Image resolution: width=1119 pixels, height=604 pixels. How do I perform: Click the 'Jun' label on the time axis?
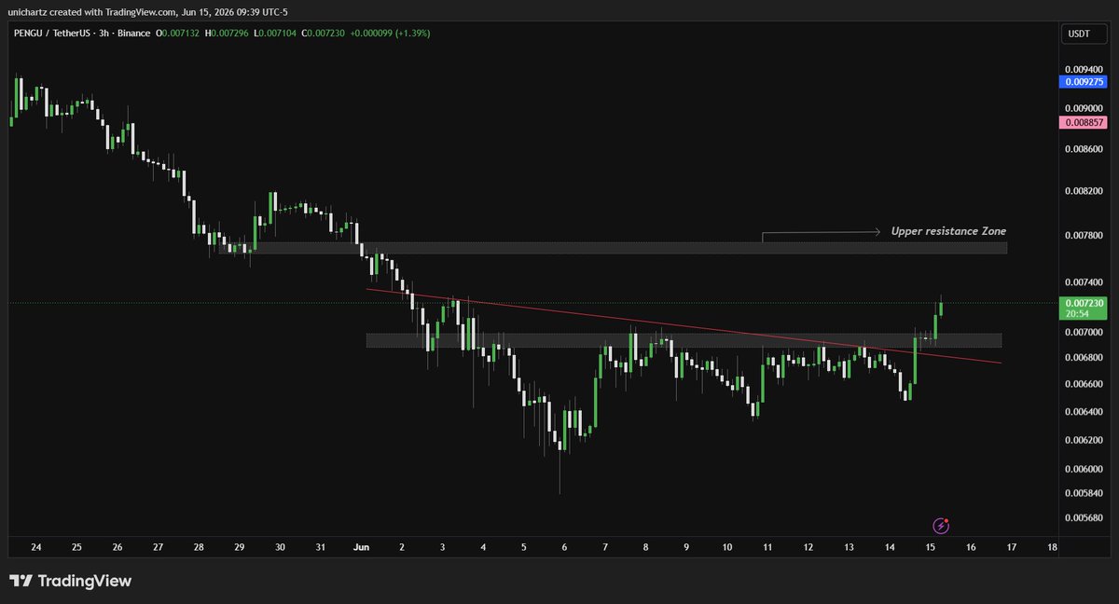pos(361,548)
